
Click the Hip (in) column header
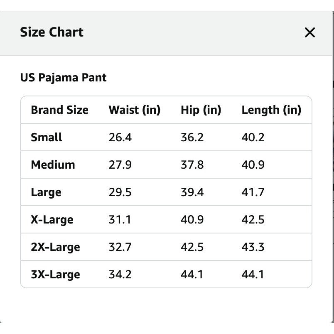[x=201, y=110]
